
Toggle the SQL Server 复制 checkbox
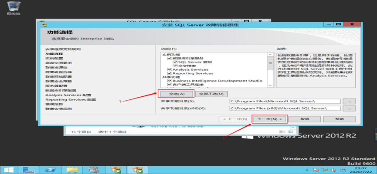175,62
